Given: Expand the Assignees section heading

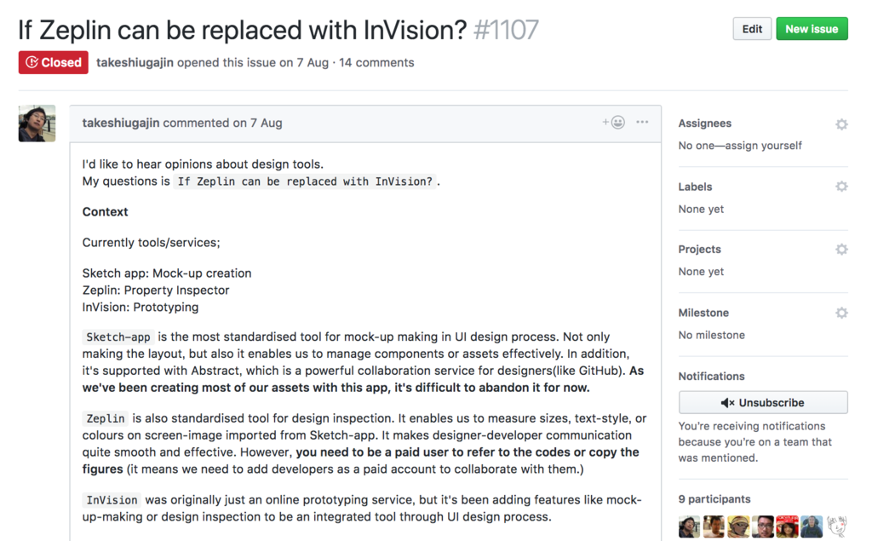Looking at the screenshot, I should tap(705, 124).
